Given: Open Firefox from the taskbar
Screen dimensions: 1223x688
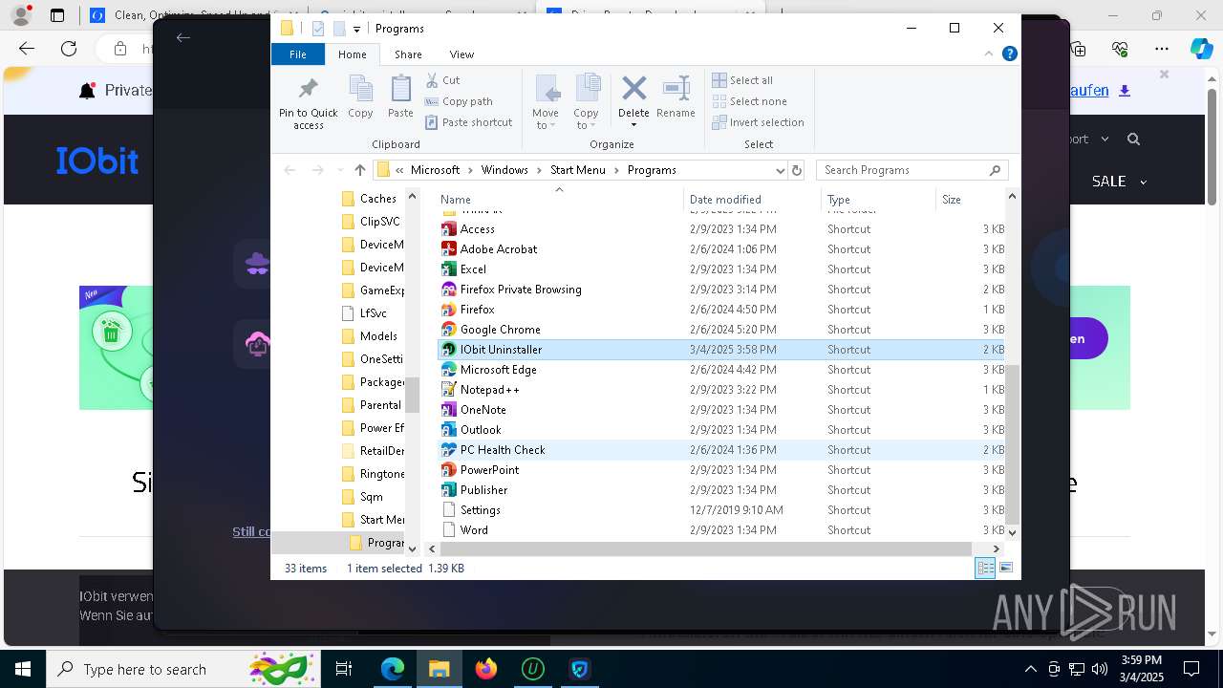Looking at the screenshot, I should click(486, 669).
